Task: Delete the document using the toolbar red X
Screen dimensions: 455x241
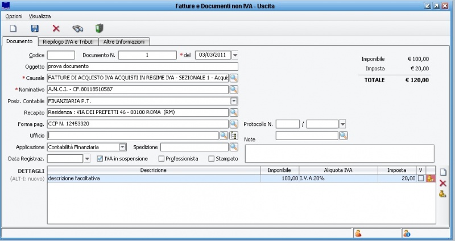Action: pos(56,28)
